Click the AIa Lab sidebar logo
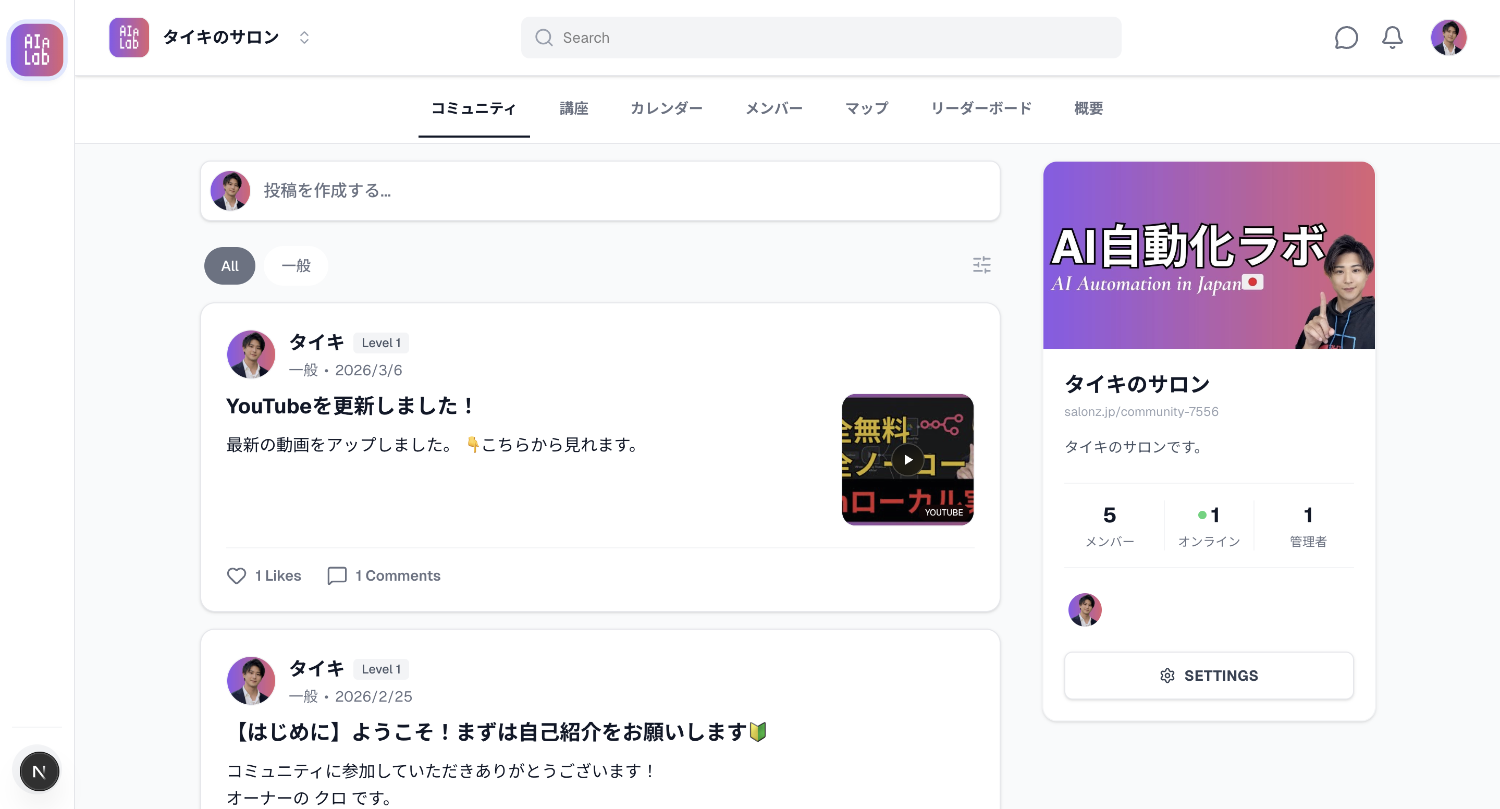Screen dimensions: 1500x809 36,50
